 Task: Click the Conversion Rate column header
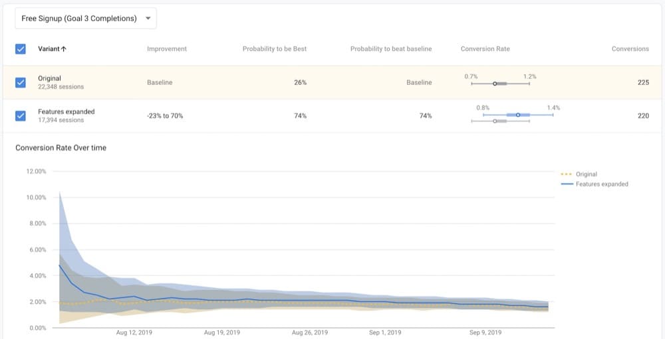485,49
